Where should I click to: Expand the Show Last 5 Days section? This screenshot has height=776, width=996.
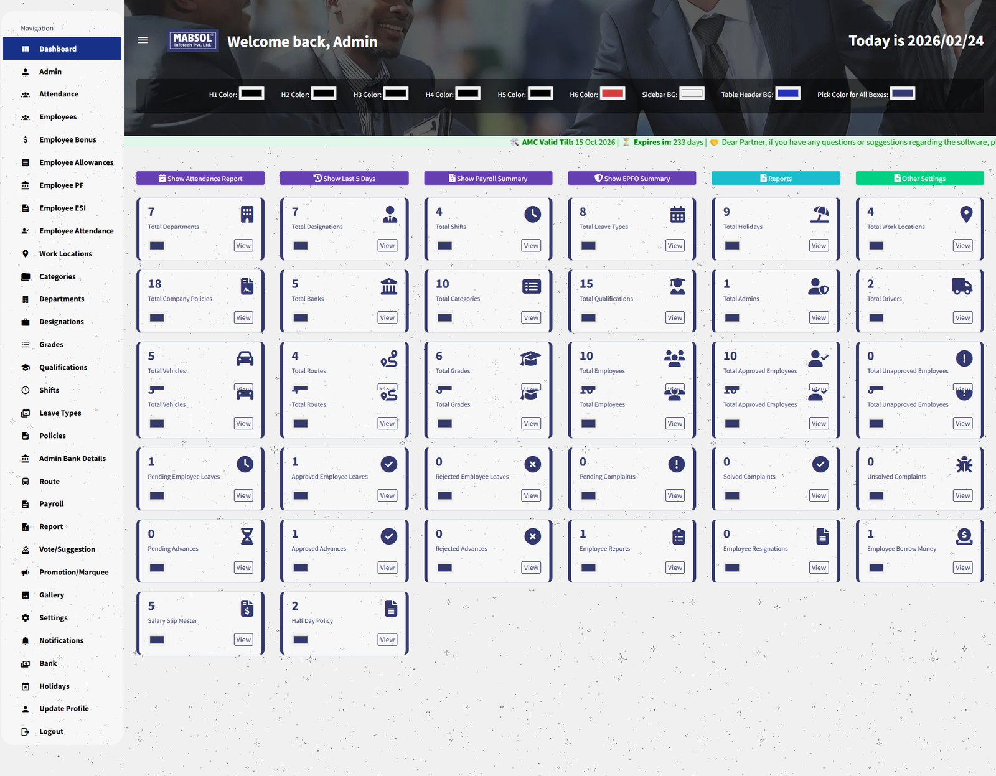click(x=344, y=178)
